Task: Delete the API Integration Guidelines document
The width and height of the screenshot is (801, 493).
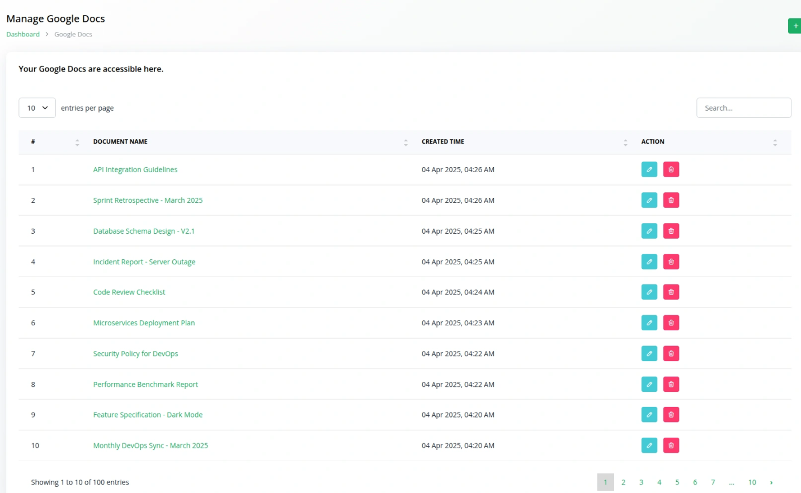Action: [x=671, y=169]
